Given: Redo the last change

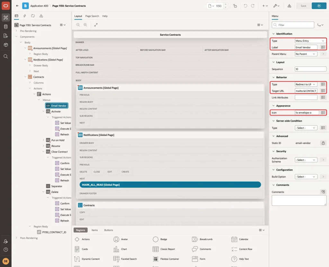Looking at the screenshot, I should 253,6.
